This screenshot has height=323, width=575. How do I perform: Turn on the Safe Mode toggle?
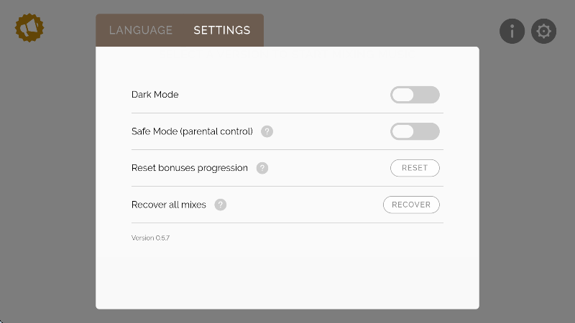tap(415, 131)
